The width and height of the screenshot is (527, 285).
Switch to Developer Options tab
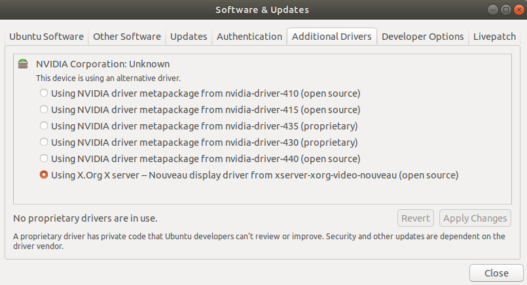coord(422,36)
